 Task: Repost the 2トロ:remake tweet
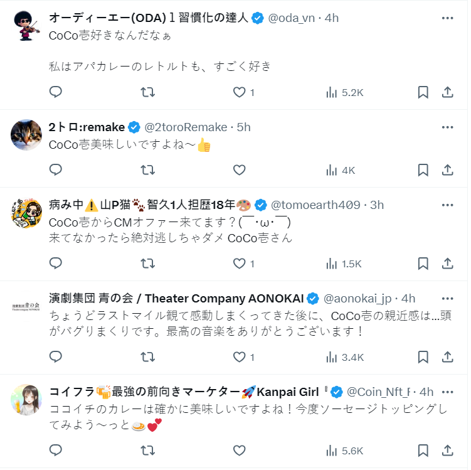[147, 169]
